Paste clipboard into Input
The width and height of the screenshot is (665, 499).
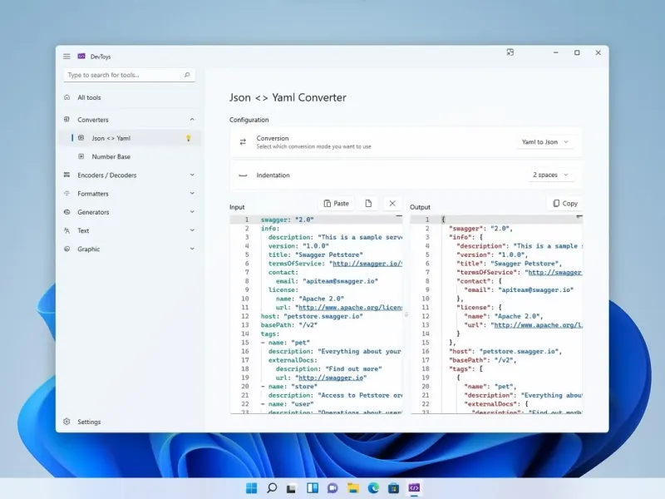click(337, 204)
